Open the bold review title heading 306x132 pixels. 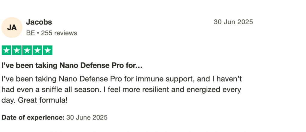[72, 65]
